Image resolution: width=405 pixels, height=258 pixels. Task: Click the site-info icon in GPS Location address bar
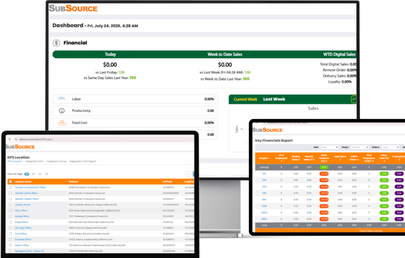click(x=16, y=139)
